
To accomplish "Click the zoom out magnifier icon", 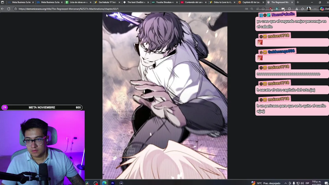I will pos(252,9).
